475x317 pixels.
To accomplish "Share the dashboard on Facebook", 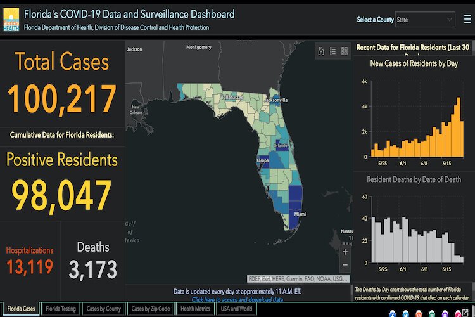I will (392, 314).
